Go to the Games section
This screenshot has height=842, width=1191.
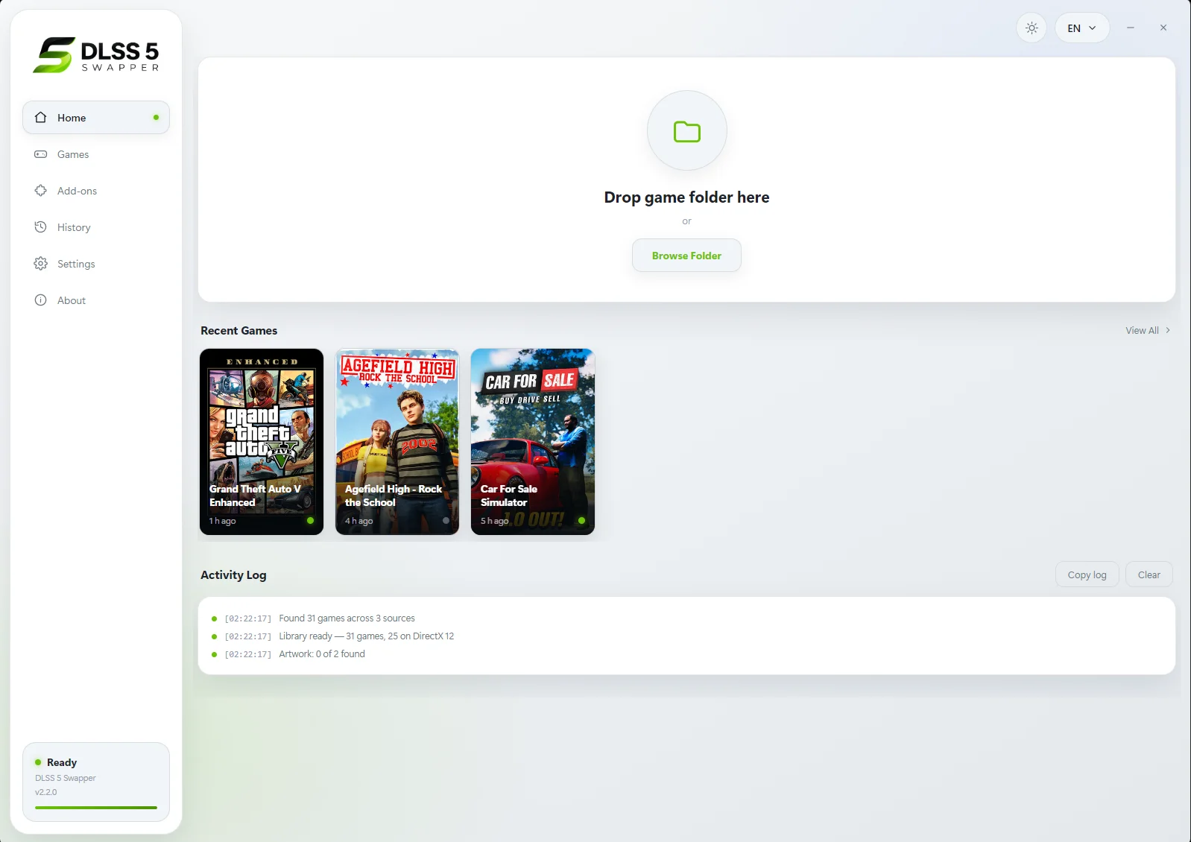click(96, 154)
